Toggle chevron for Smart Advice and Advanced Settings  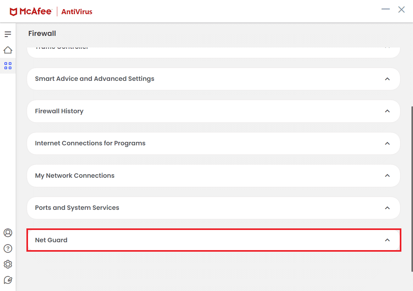click(x=387, y=79)
